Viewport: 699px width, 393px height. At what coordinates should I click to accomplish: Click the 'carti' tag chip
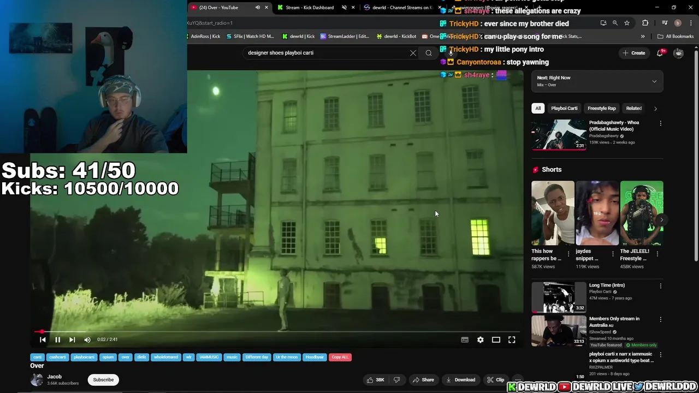coord(37,357)
